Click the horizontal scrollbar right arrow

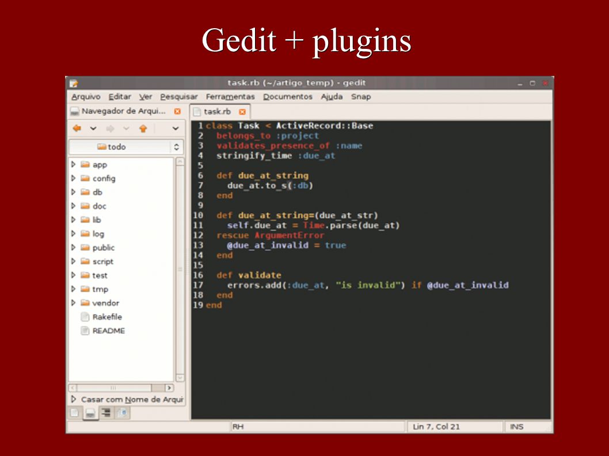click(x=169, y=388)
